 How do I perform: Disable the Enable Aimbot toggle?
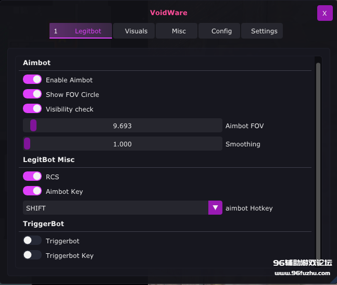pos(32,80)
